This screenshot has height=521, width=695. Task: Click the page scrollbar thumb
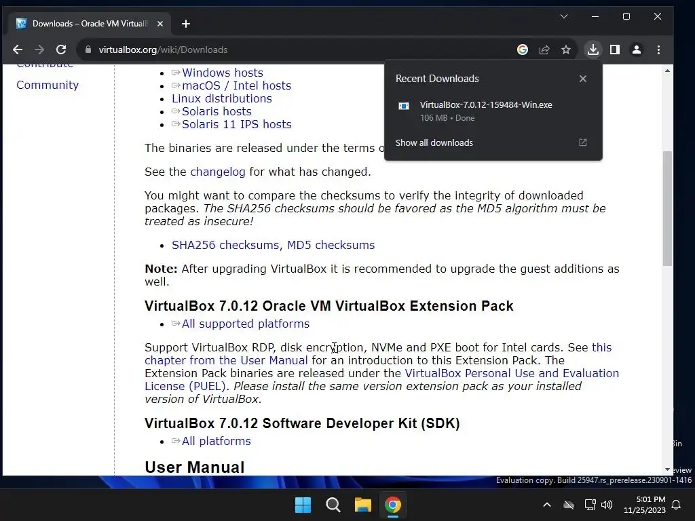668,208
